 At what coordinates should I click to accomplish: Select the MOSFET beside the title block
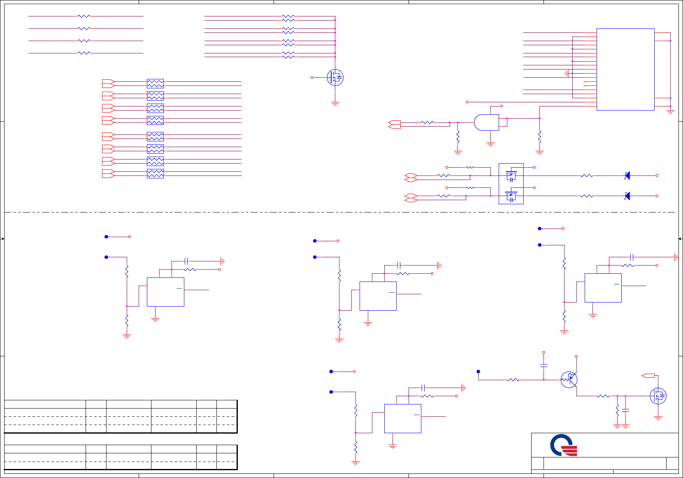tap(658, 396)
